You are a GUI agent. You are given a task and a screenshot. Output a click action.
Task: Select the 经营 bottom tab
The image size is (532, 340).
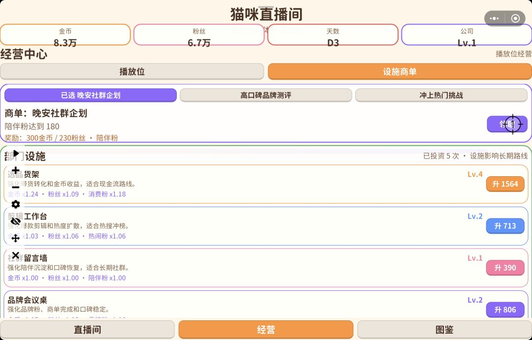click(266, 330)
